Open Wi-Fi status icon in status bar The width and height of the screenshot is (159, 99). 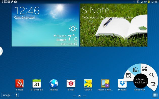click(138, 2)
